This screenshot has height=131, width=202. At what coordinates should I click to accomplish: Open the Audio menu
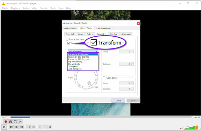click(26, 8)
